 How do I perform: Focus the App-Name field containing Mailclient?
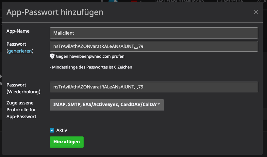coord(154,33)
